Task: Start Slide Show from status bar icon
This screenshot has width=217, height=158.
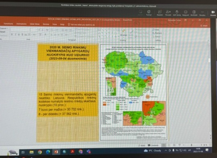Action: pos(180,145)
